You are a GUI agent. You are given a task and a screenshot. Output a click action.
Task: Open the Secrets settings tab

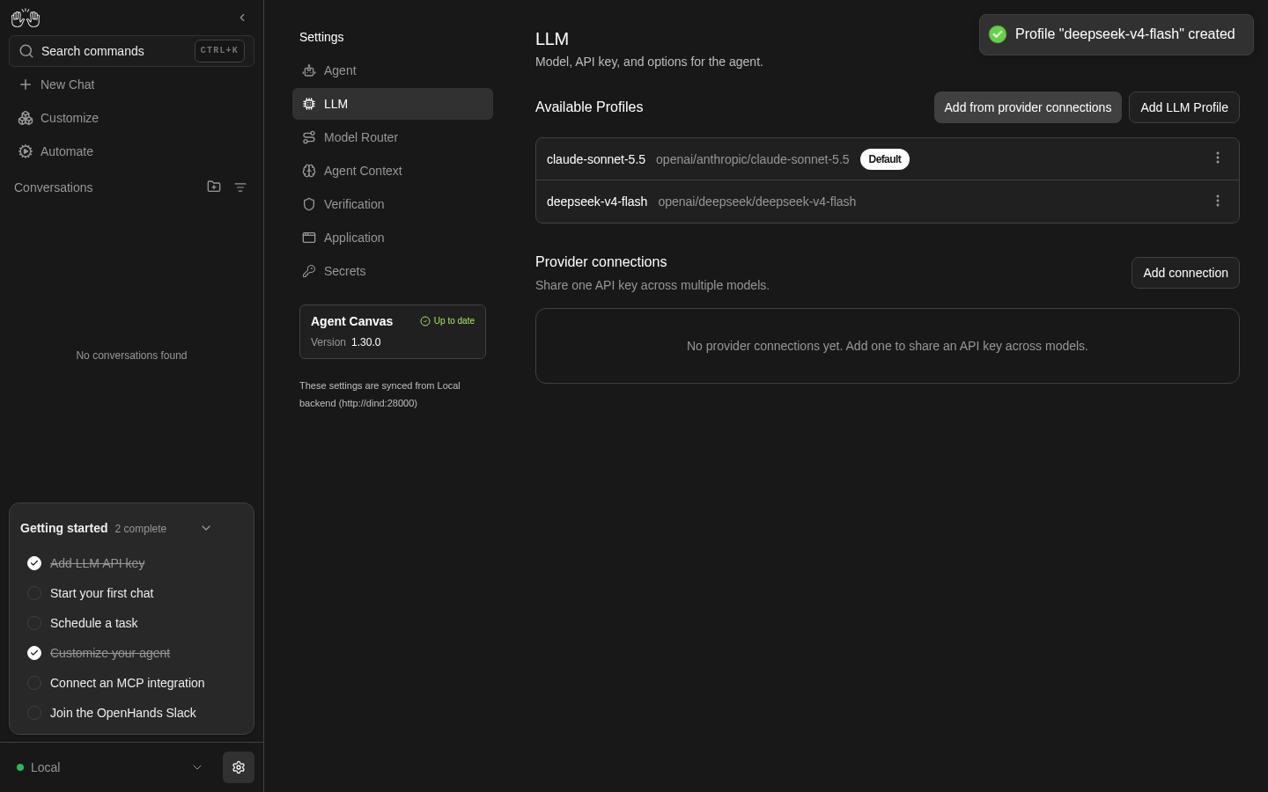(x=393, y=271)
